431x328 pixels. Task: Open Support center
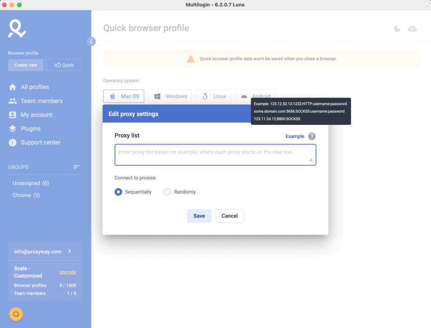(41, 142)
